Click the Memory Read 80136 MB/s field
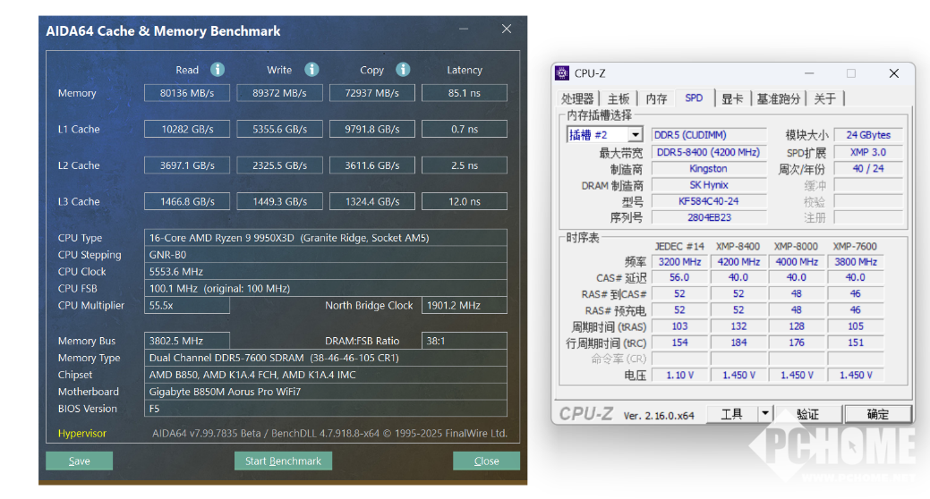Image resolution: width=930 pixels, height=499 pixels. coord(187,93)
